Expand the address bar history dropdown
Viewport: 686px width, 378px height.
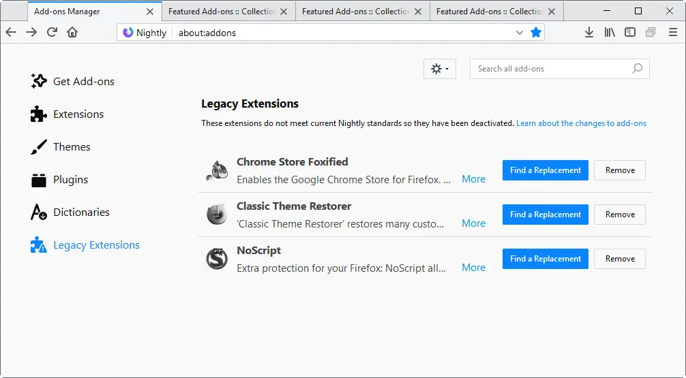click(x=520, y=33)
